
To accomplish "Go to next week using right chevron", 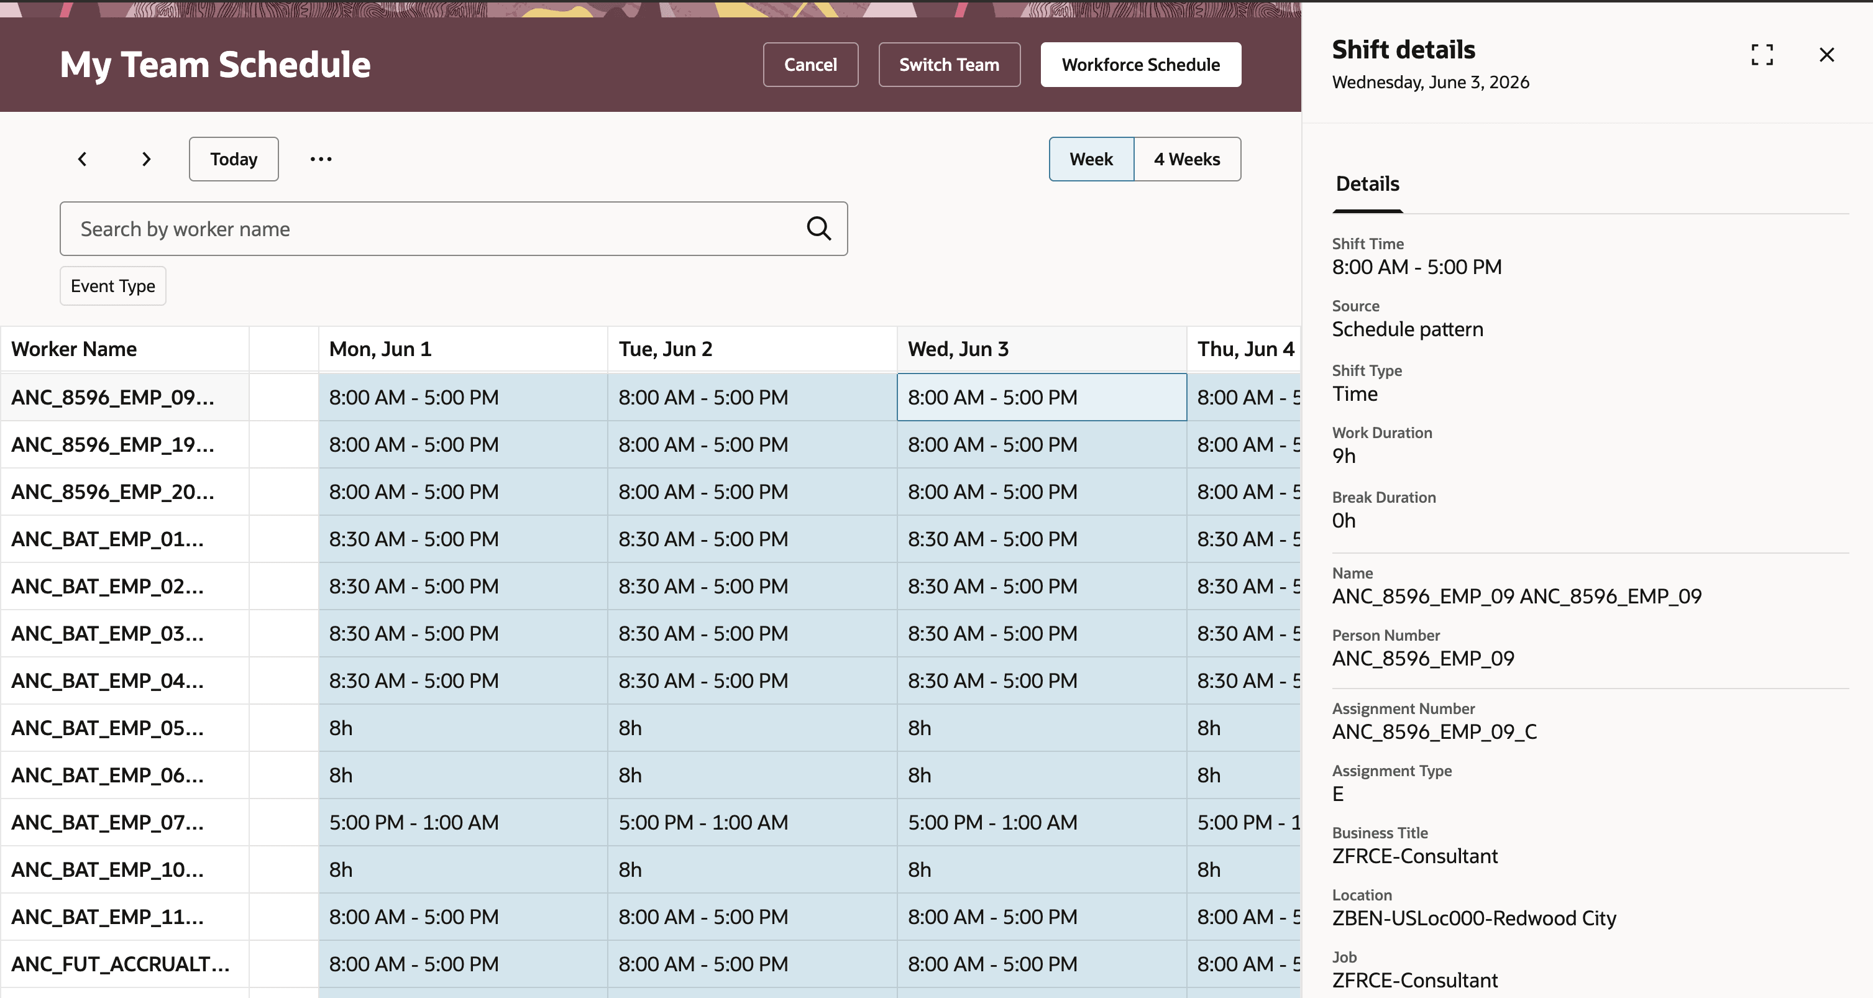I will tap(146, 159).
